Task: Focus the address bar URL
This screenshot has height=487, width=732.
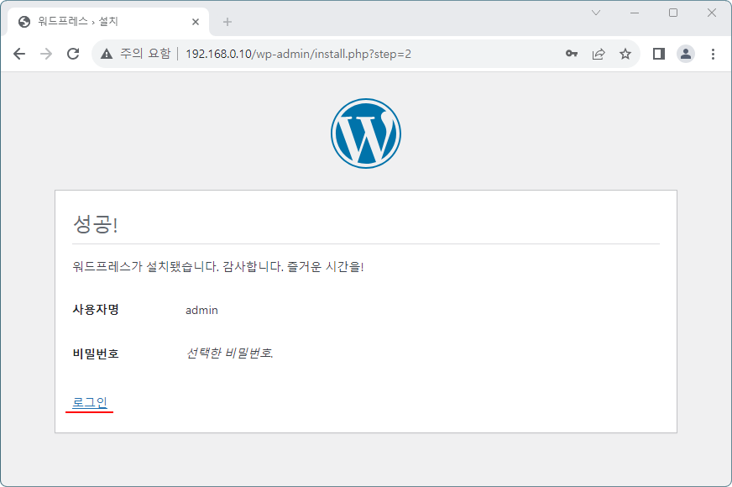Action: [298, 54]
